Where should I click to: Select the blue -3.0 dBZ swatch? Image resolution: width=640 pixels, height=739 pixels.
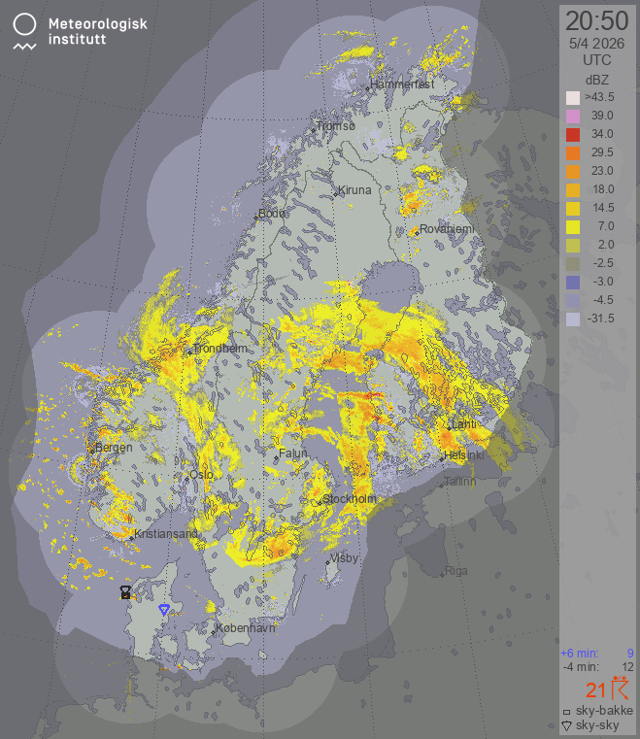pyautogui.click(x=573, y=282)
